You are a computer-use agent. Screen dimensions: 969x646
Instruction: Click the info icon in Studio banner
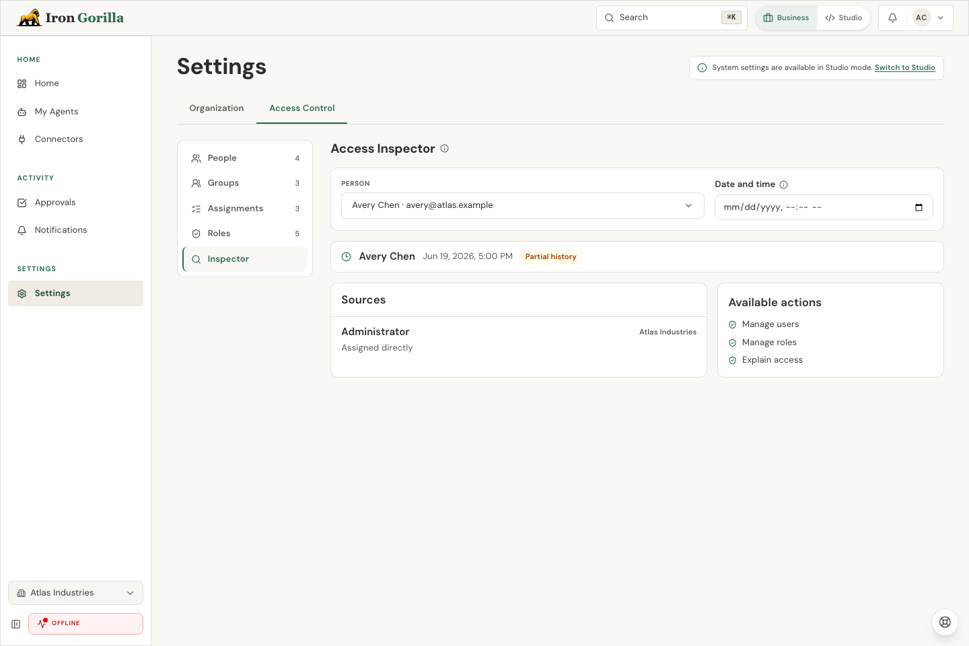703,68
